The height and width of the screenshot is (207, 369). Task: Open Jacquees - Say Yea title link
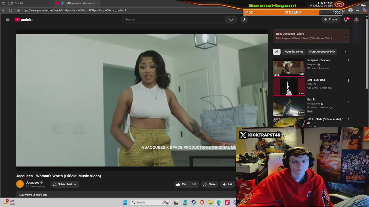click(x=318, y=60)
